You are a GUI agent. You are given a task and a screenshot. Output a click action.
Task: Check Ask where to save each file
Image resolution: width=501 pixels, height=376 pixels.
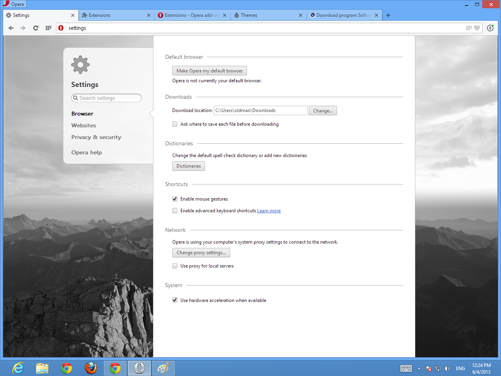tap(175, 124)
